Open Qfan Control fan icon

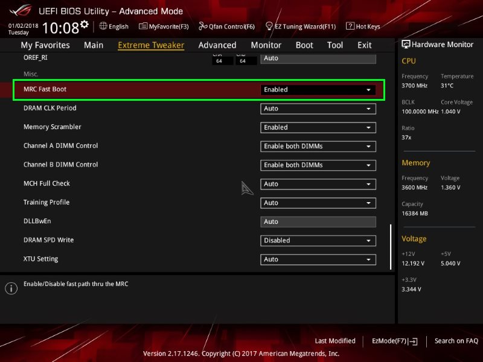tap(203, 26)
